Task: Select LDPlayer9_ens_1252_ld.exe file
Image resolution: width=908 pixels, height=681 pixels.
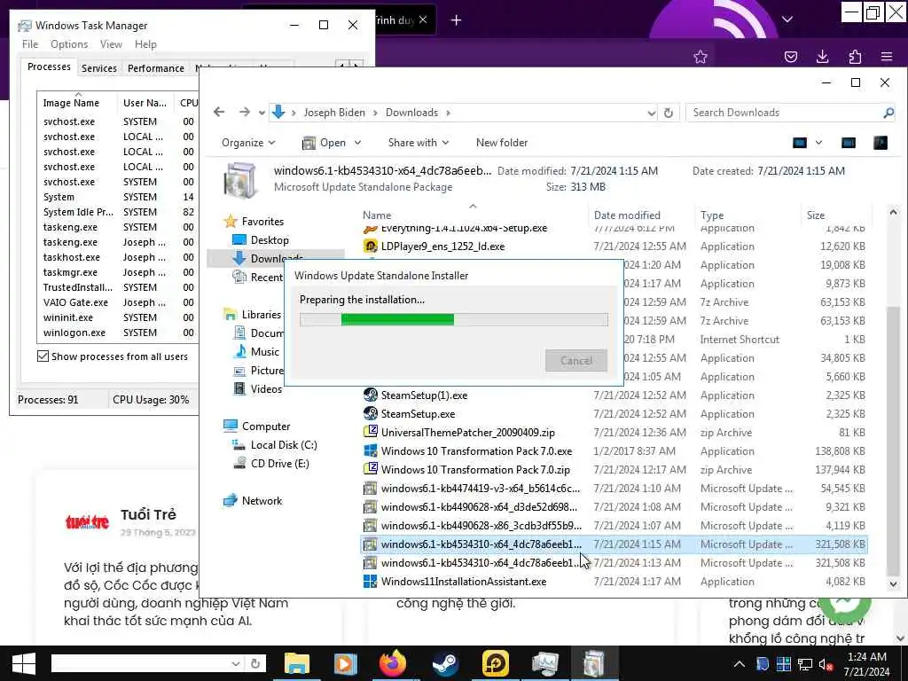Action: 442,247
